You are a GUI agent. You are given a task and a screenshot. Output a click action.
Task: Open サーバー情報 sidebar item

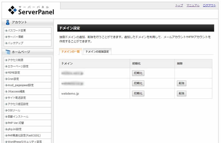[x=28, y=37]
